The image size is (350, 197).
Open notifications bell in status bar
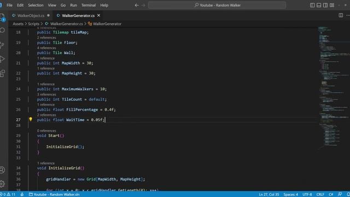pyautogui.click(x=348, y=195)
